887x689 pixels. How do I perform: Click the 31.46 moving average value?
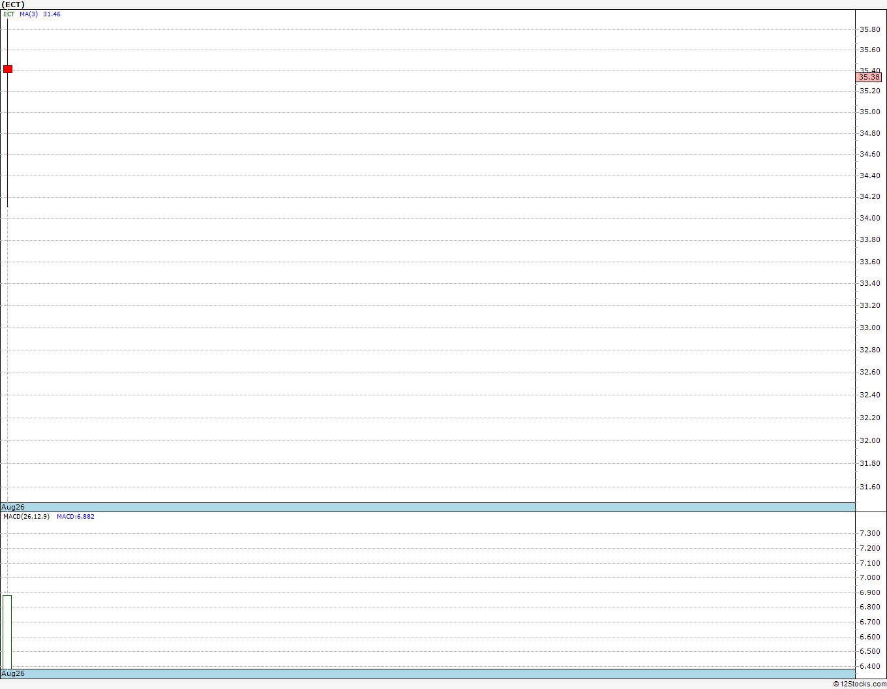point(52,14)
